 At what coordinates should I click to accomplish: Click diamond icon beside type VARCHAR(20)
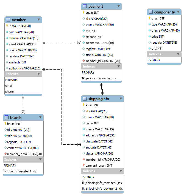(x=150, y=24)
